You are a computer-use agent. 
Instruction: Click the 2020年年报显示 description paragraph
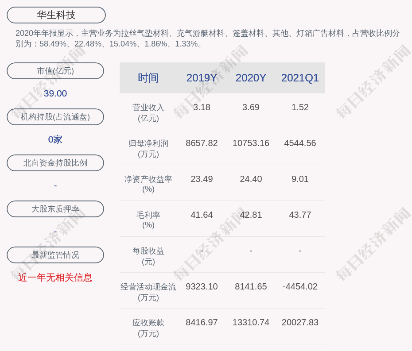point(208,39)
